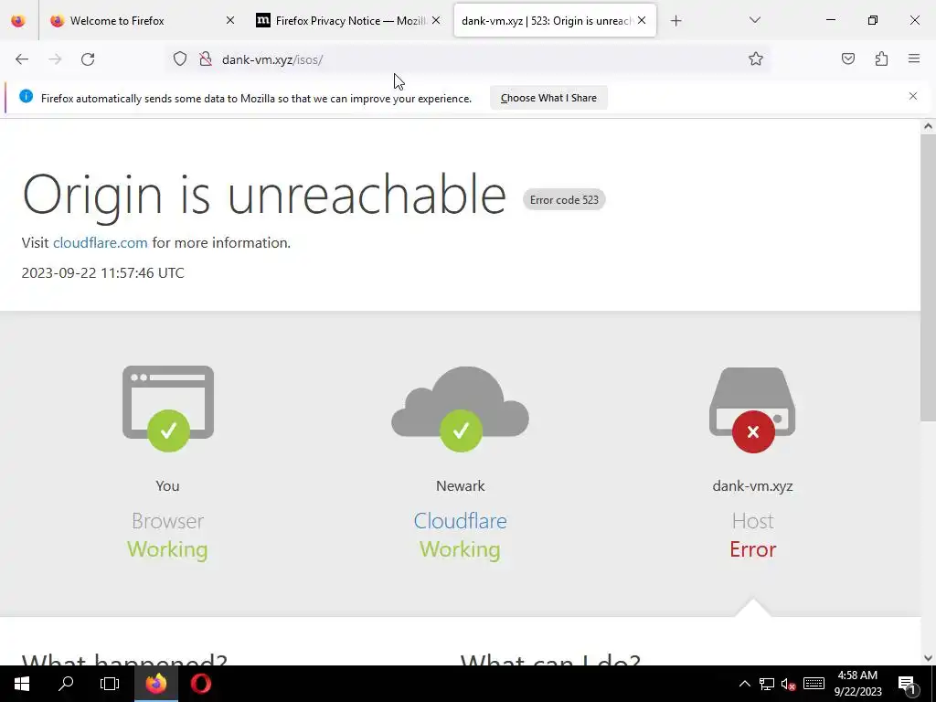
Task: Open network status tray icon
Action: [767, 684]
